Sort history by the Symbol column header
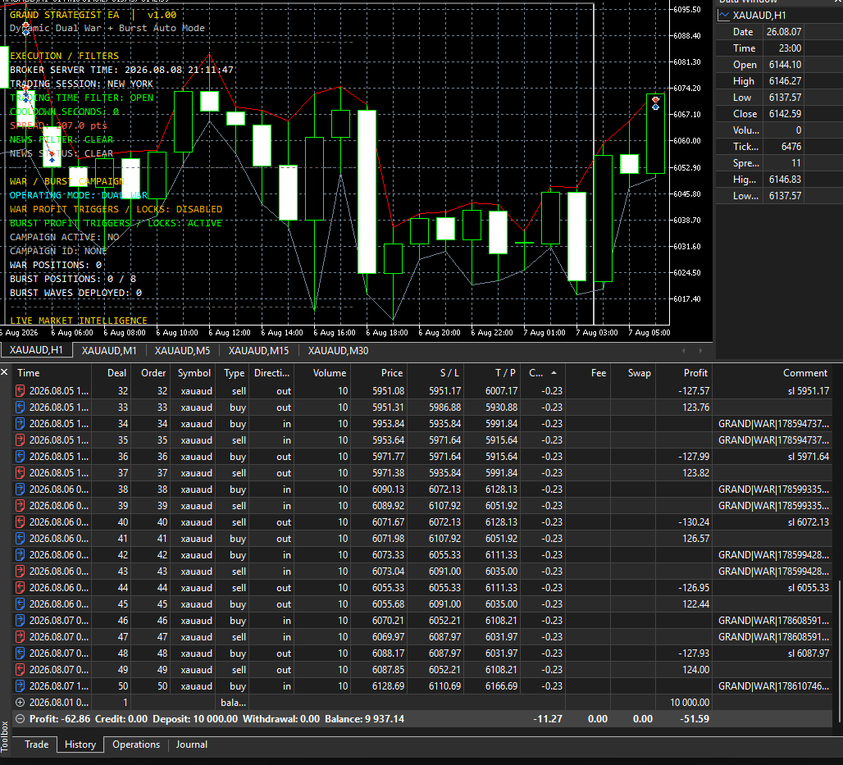The height and width of the screenshot is (765, 843). (193, 372)
